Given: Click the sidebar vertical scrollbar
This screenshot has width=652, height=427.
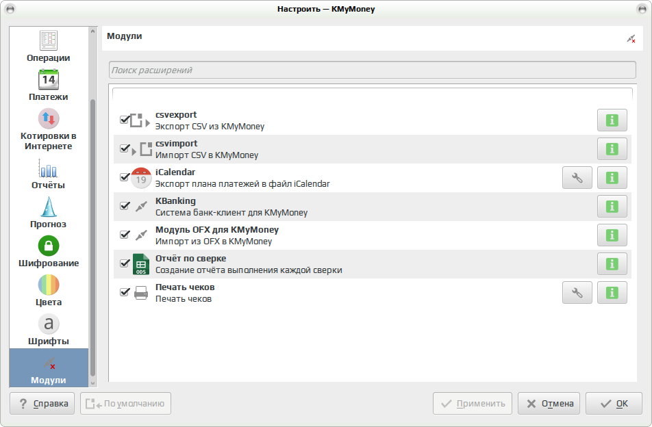Looking at the screenshot, I should pyautogui.click(x=92, y=237).
